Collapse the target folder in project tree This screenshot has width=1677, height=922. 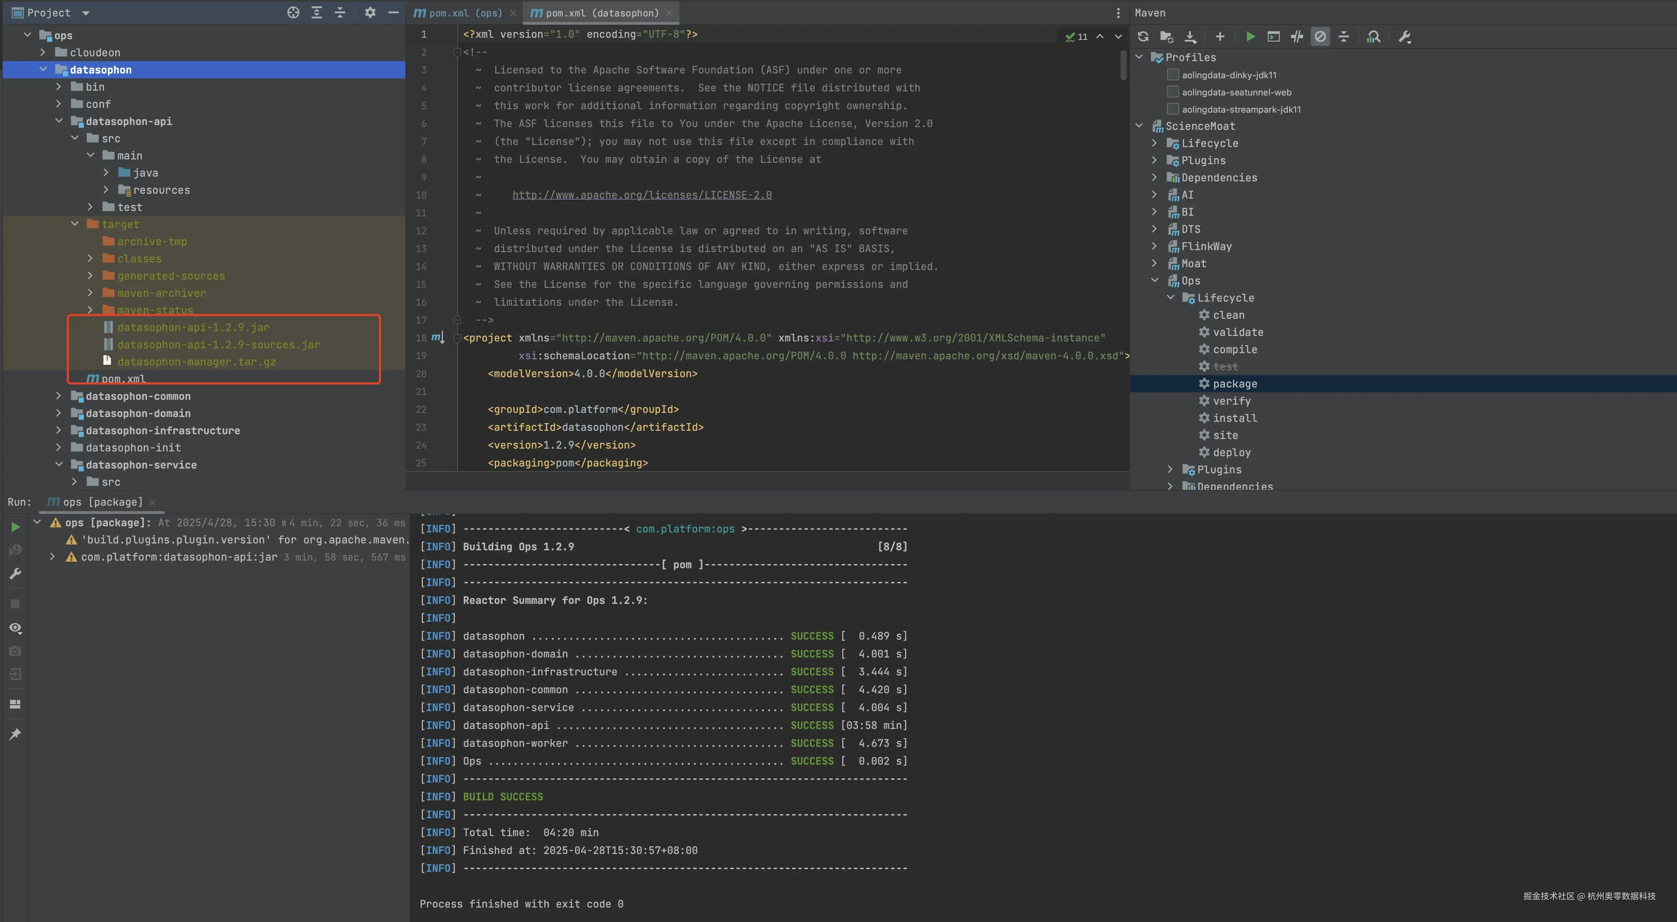click(75, 224)
